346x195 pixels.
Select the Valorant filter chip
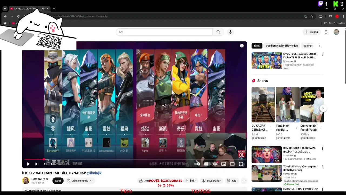pyautogui.click(x=308, y=46)
